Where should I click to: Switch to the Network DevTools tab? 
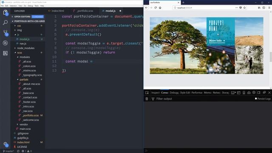point(216,93)
